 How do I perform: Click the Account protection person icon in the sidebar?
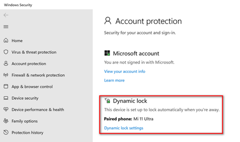click(6, 63)
